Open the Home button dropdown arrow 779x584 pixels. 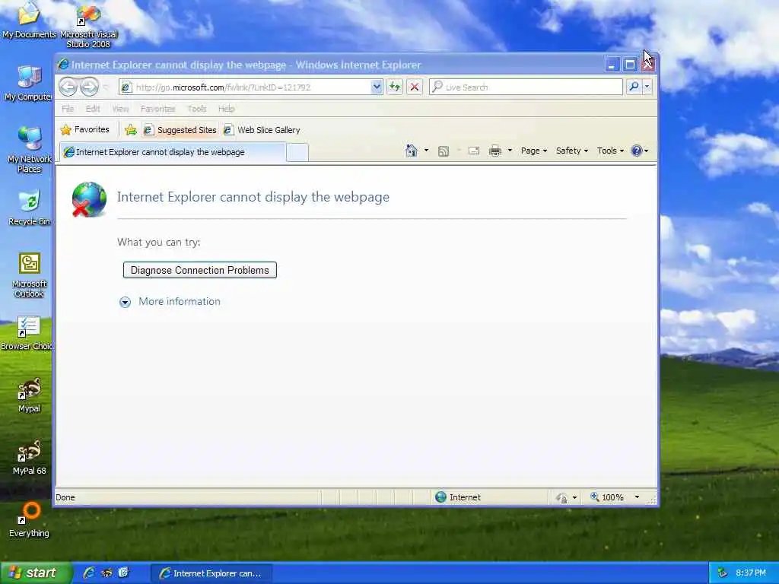426,151
